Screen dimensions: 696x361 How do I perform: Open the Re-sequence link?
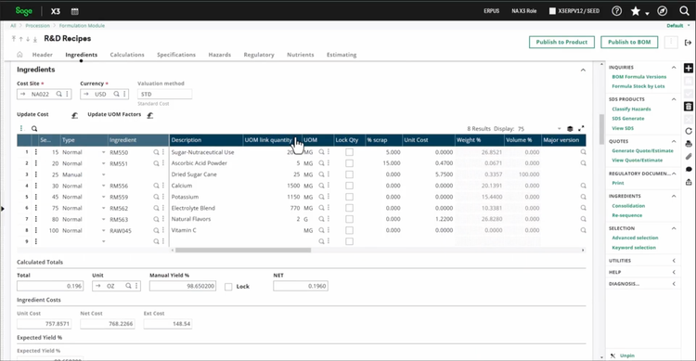pyautogui.click(x=626, y=215)
